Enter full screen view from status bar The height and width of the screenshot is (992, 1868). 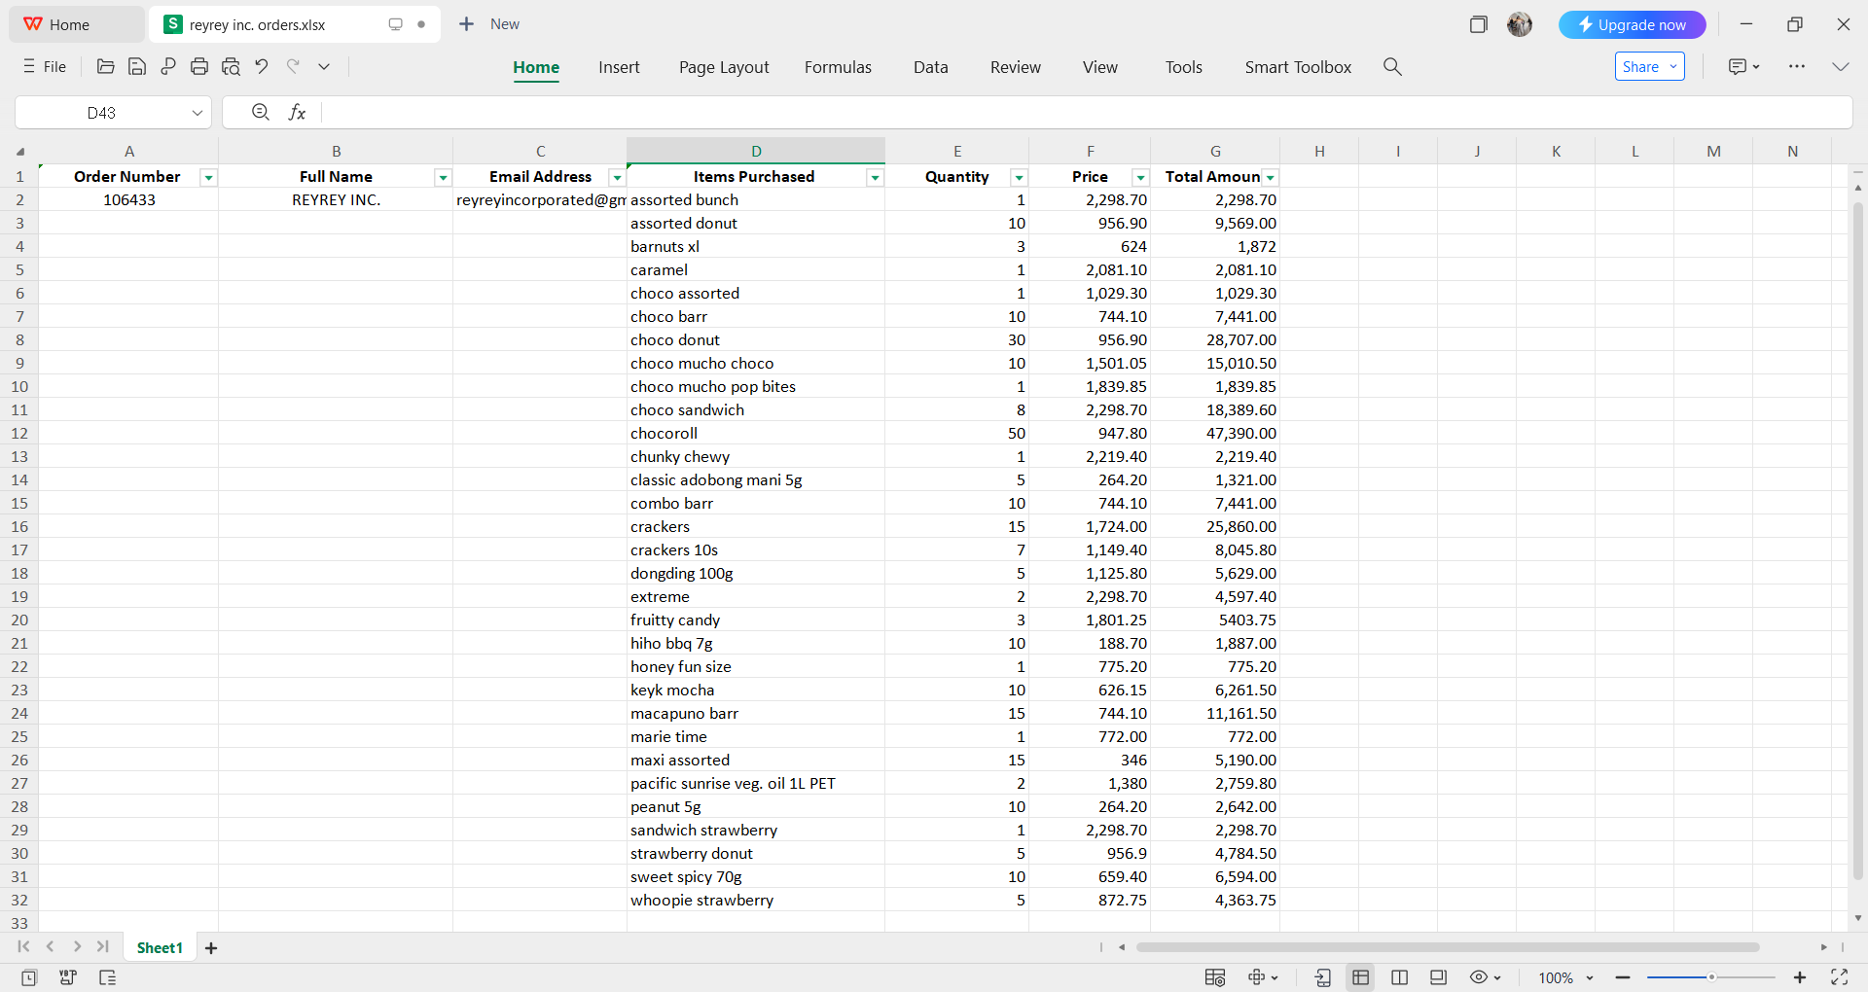(x=1839, y=977)
